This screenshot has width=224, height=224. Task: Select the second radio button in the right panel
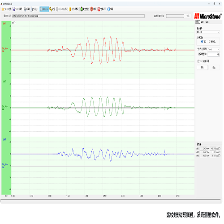[210, 42]
